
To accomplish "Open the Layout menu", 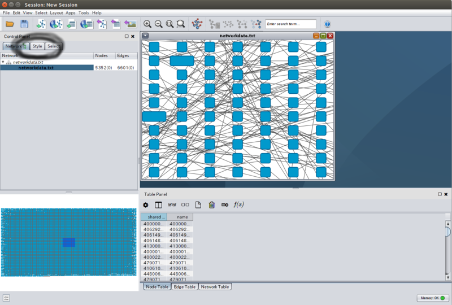I will [56, 12].
